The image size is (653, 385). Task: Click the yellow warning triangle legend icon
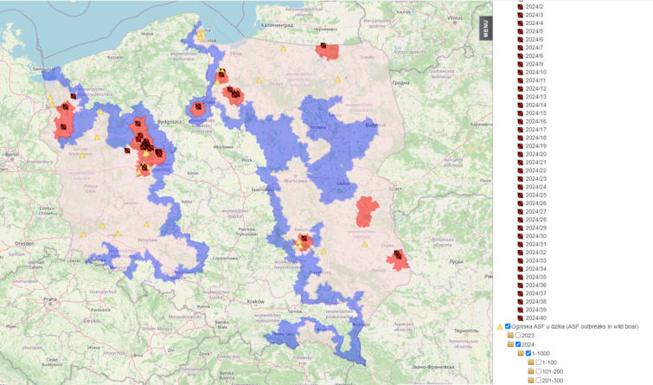pos(500,326)
